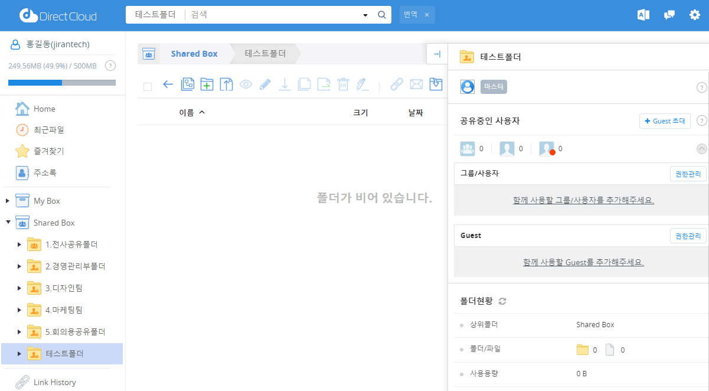Click the 함께 사용할 그룹/사용자를 추가해주세요 link
Viewport: 709px width, 391px height.
click(583, 200)
